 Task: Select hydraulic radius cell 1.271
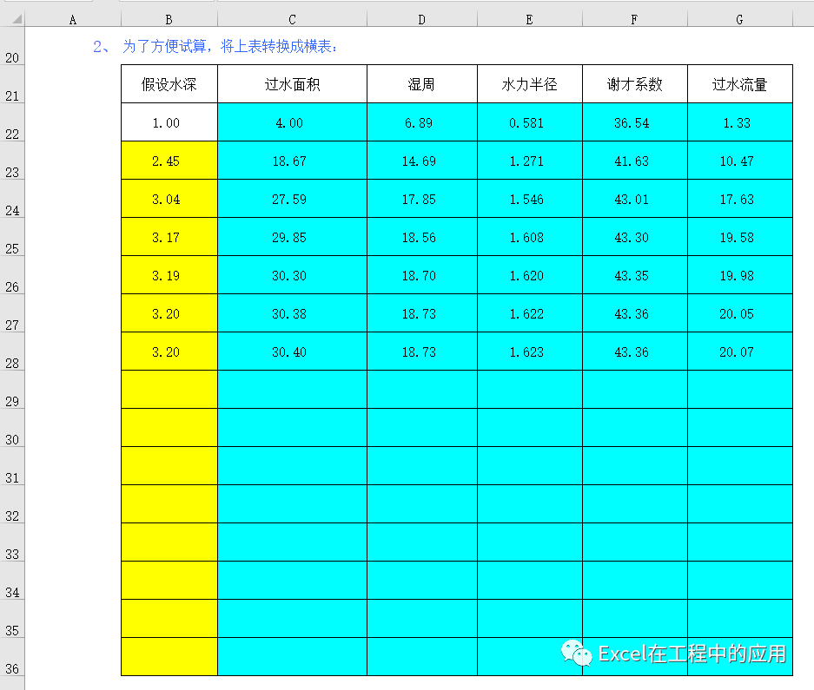pos(530,161)
